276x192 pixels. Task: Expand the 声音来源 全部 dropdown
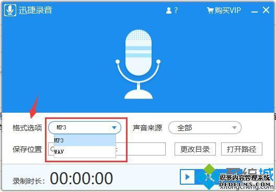tap(205, 128)
